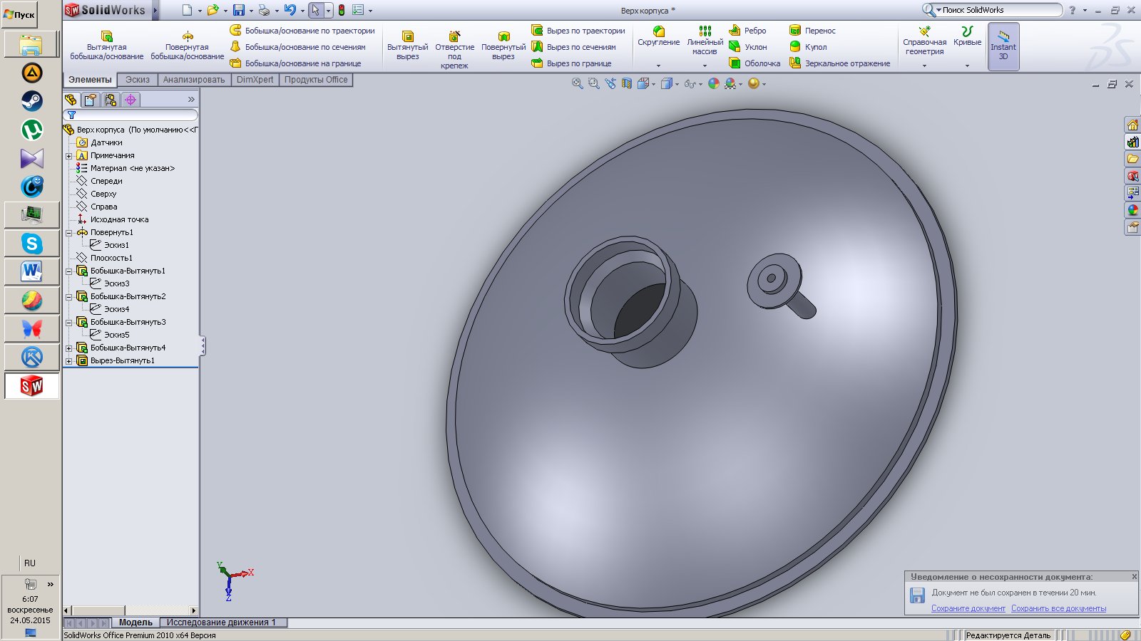This screenshot has height=641, width=1141.
Task: Choose Бобышка/основание по сечениям
Action: [x=298, y=47]
